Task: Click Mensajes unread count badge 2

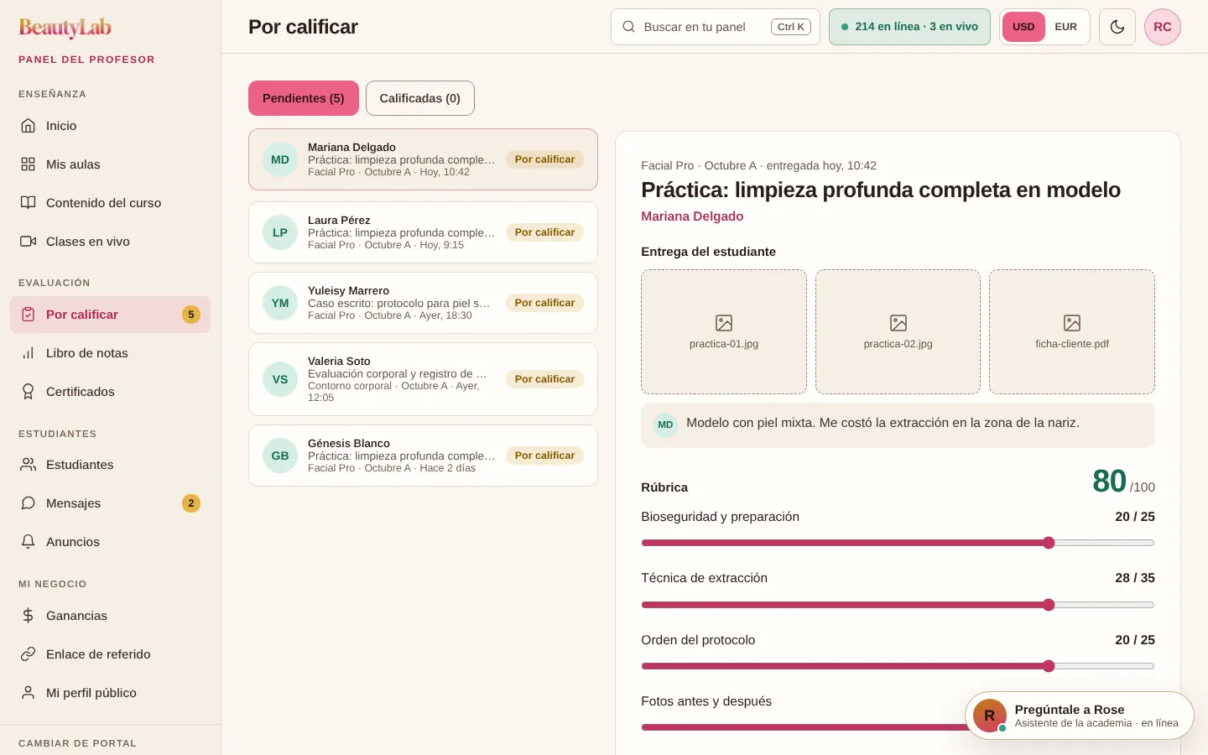Action: [x=191, y=503]
